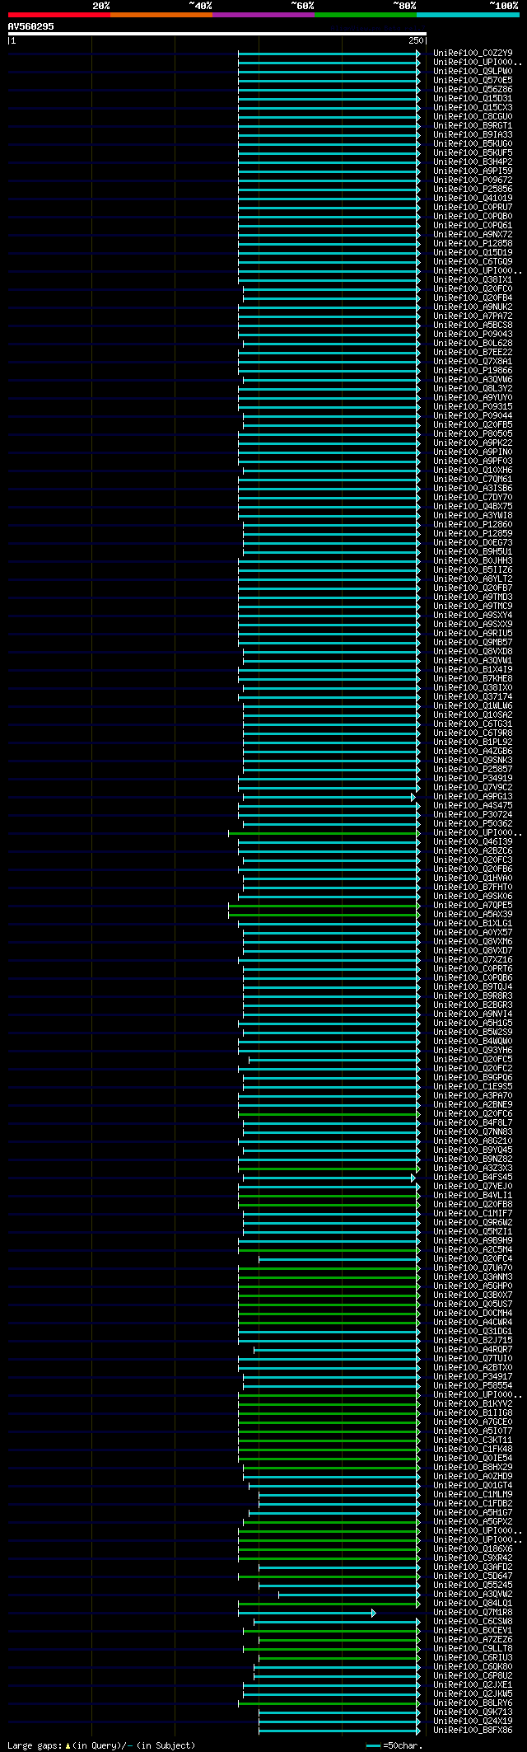Select hit label UniRef100_B9TQJ4
527x1752 pixels.
pos(473,986)
